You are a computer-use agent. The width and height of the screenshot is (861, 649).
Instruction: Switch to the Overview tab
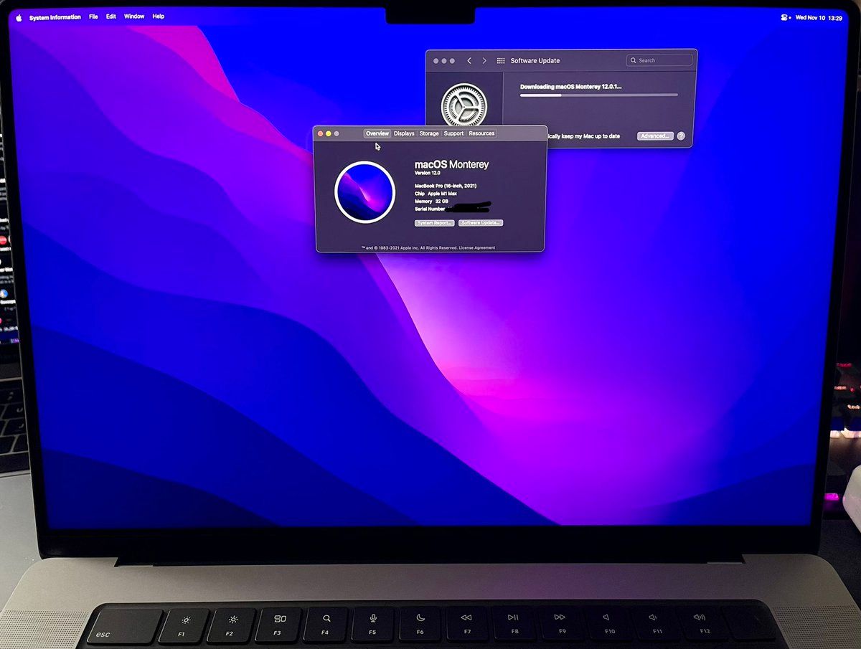pyautogui.click(x=377, y=133)
